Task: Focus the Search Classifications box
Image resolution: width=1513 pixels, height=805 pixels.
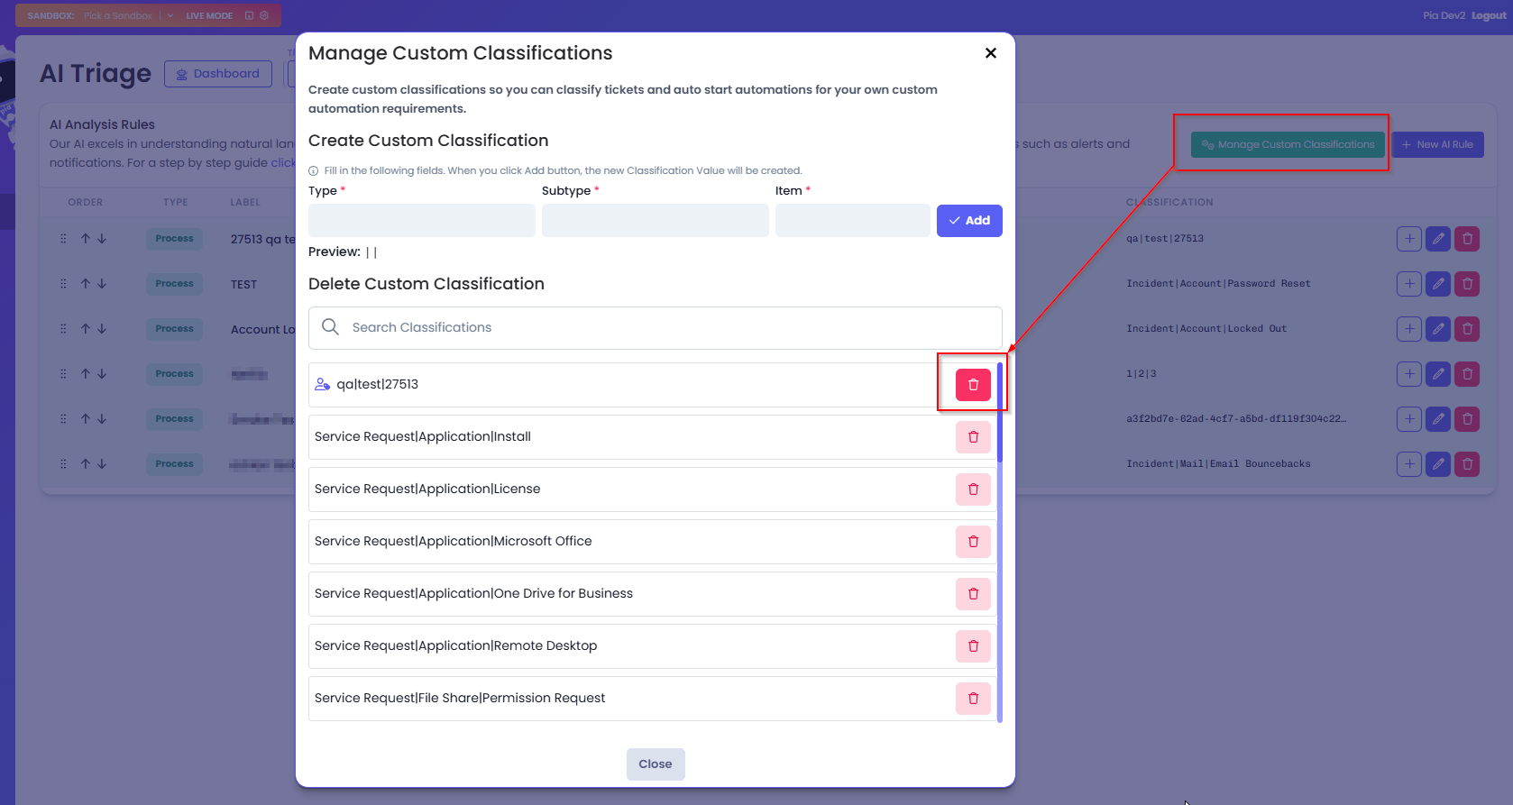Action: [x=656, y=328]
